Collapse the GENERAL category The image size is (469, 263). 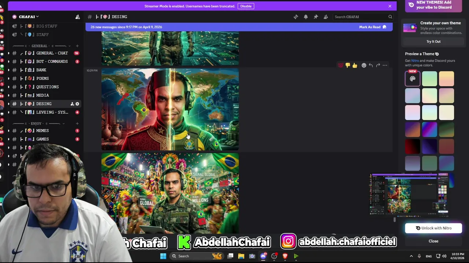tap(39, 46)
